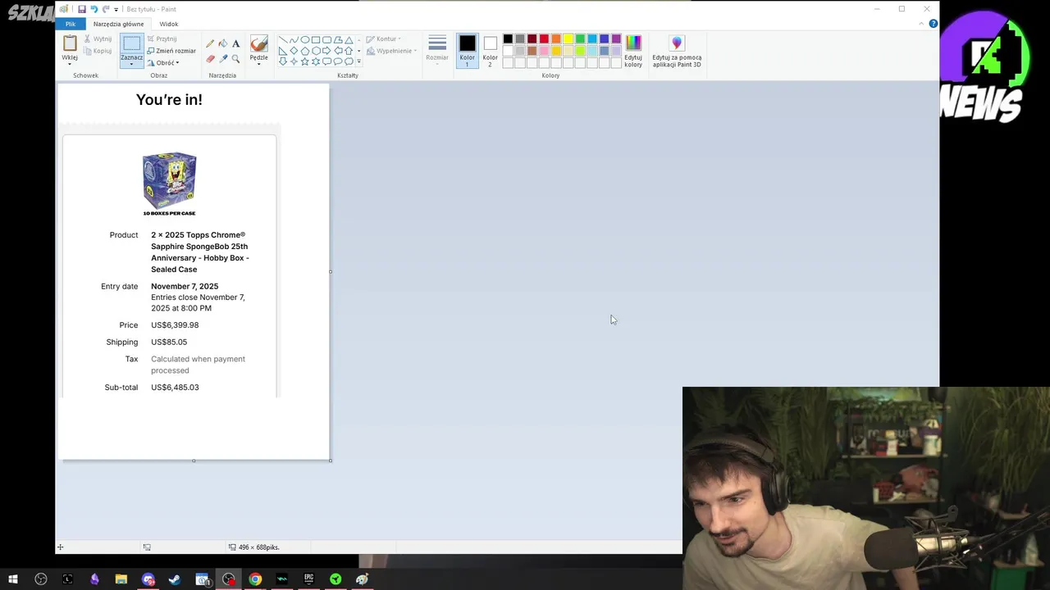Choose the purple color swatch

tap(616, 39)
